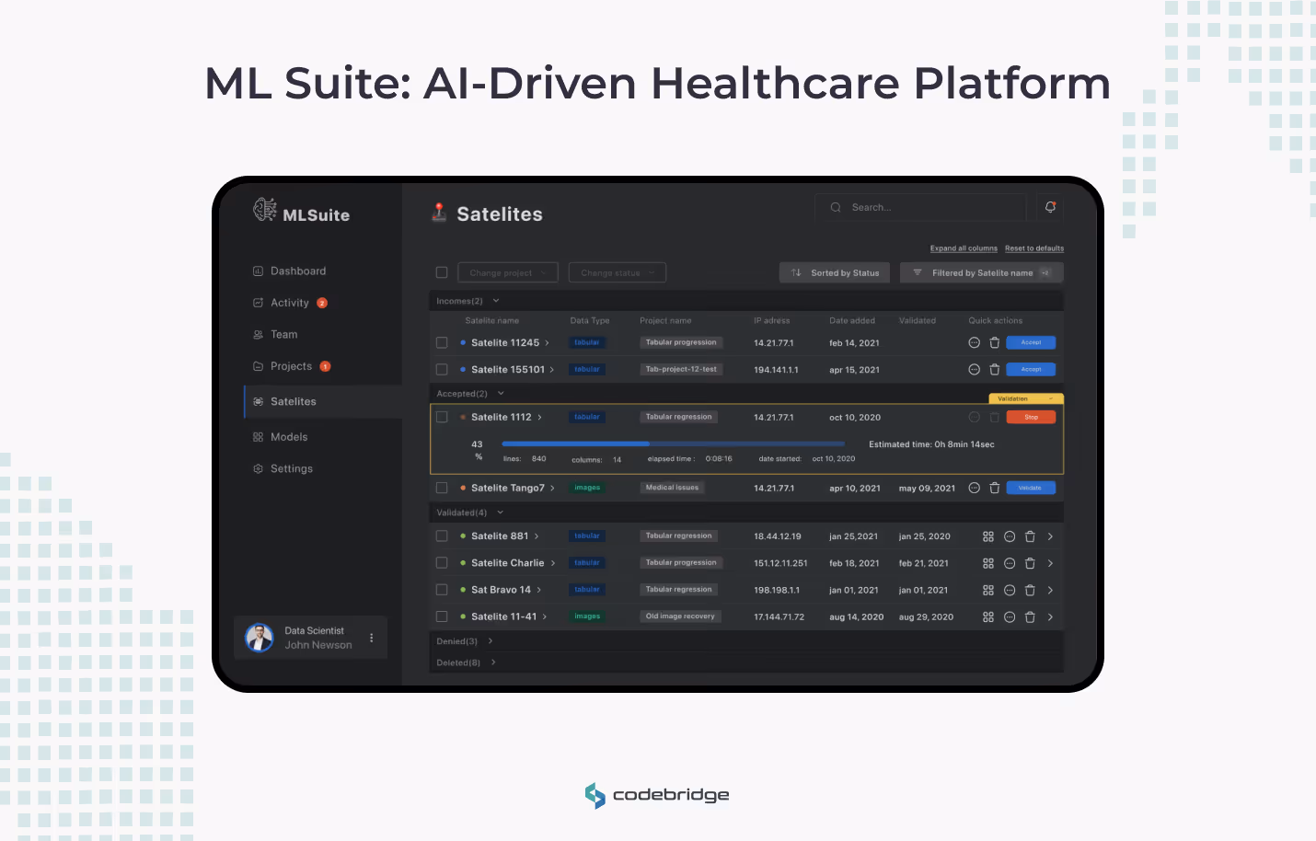
Task: Open Satelites in sidebar
Action: click(323, 402)
